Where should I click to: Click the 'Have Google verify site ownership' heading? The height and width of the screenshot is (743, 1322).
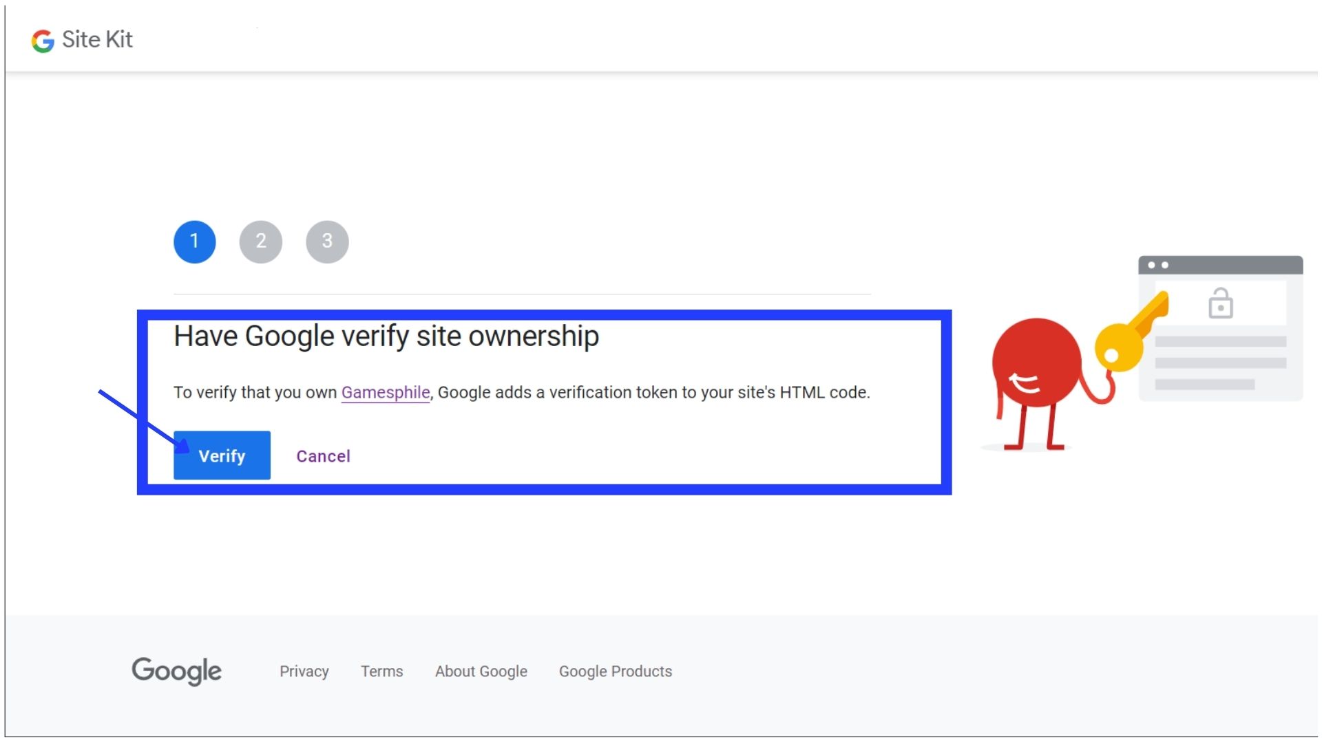point(386,336)
